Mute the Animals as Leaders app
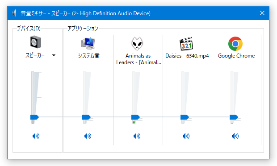The image size is (277, 166). (x=137, y=136)
